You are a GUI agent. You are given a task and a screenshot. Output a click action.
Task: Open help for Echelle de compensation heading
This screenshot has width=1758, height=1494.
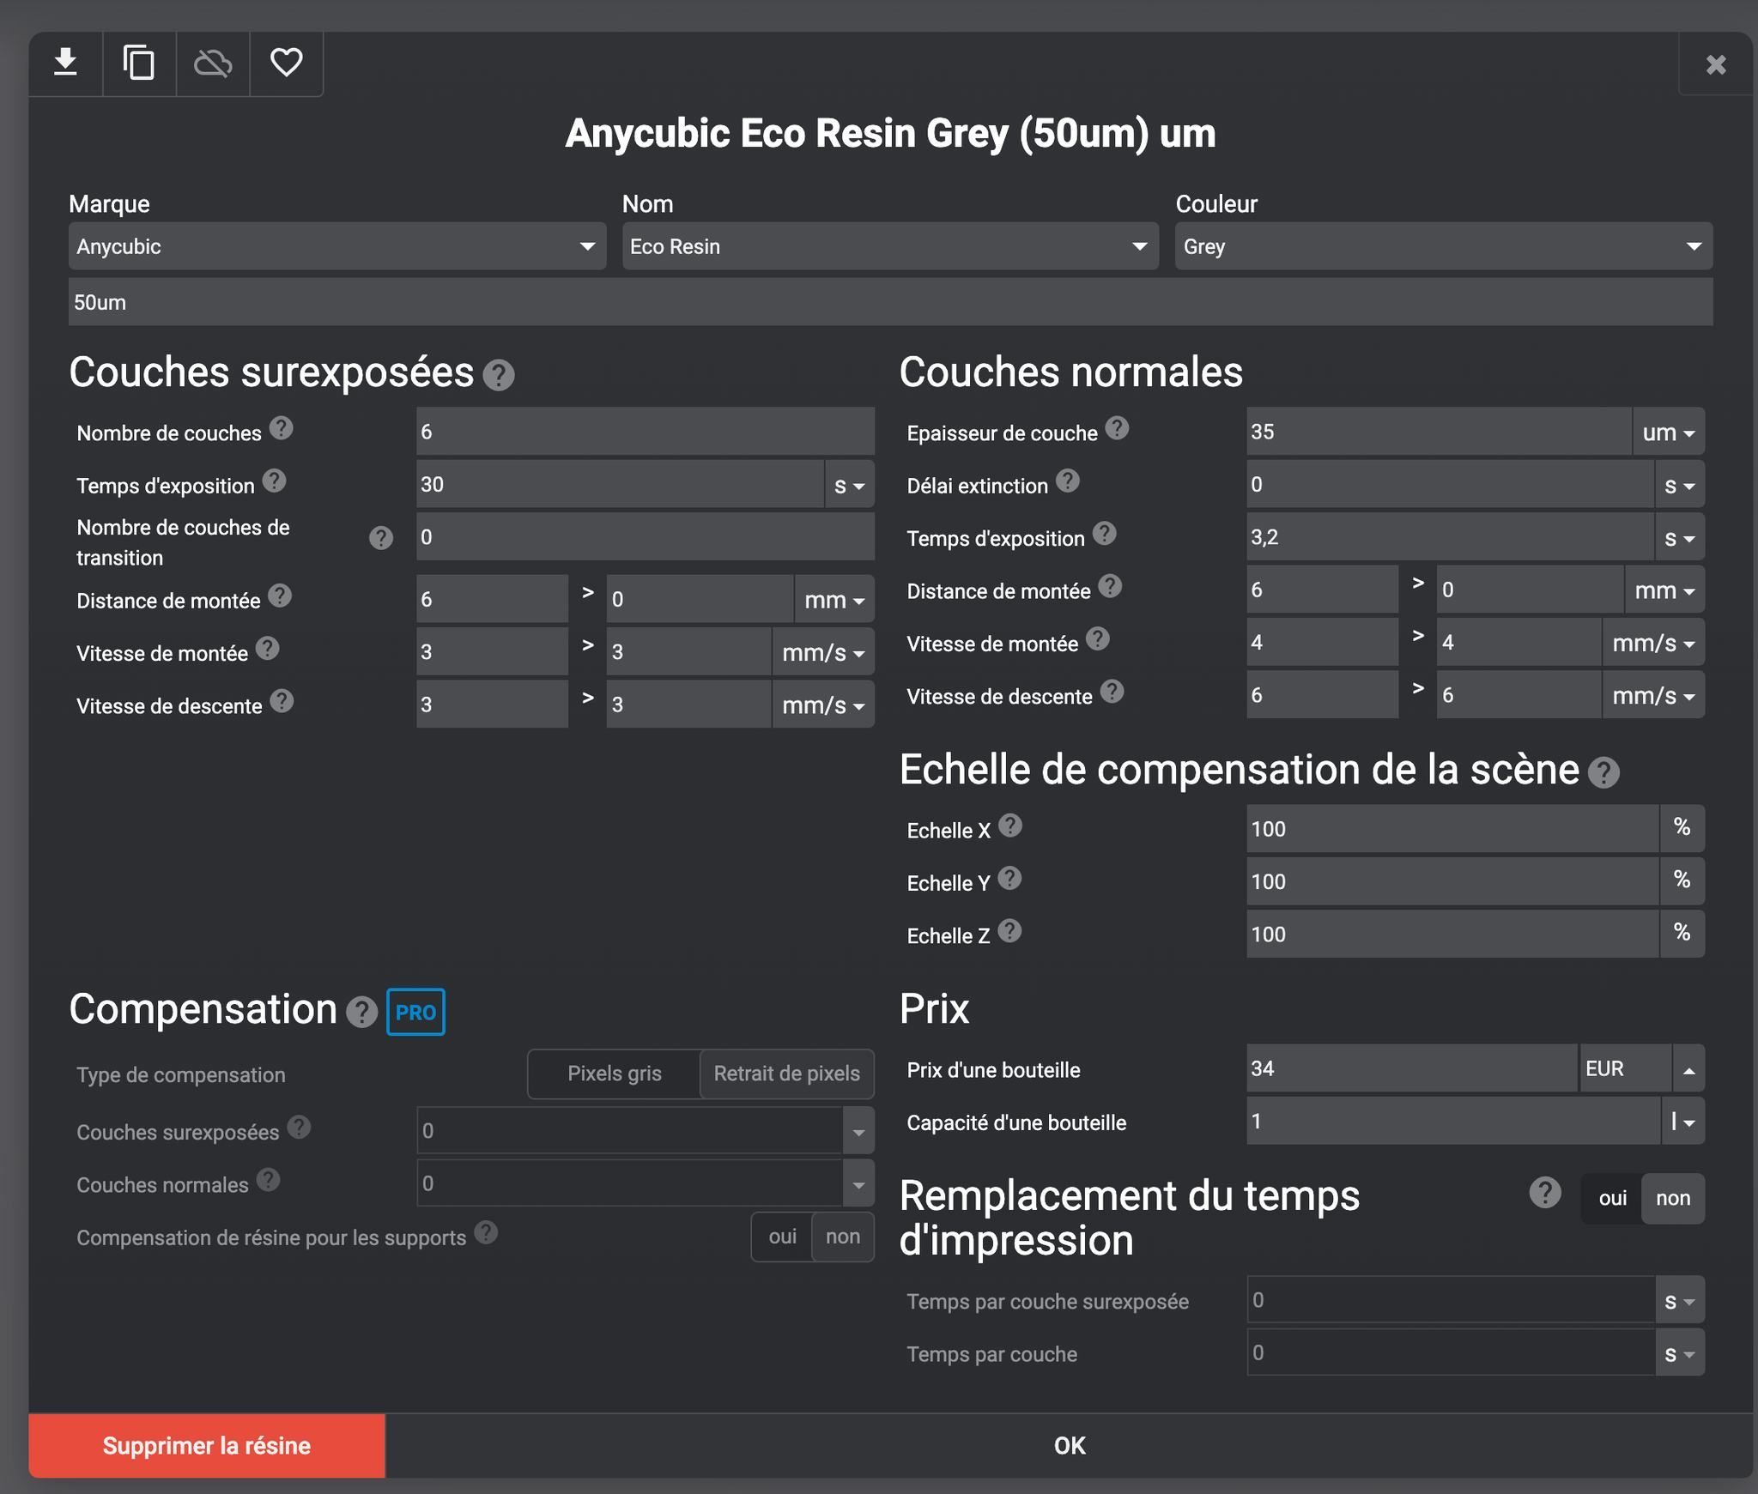[1603, 772]
